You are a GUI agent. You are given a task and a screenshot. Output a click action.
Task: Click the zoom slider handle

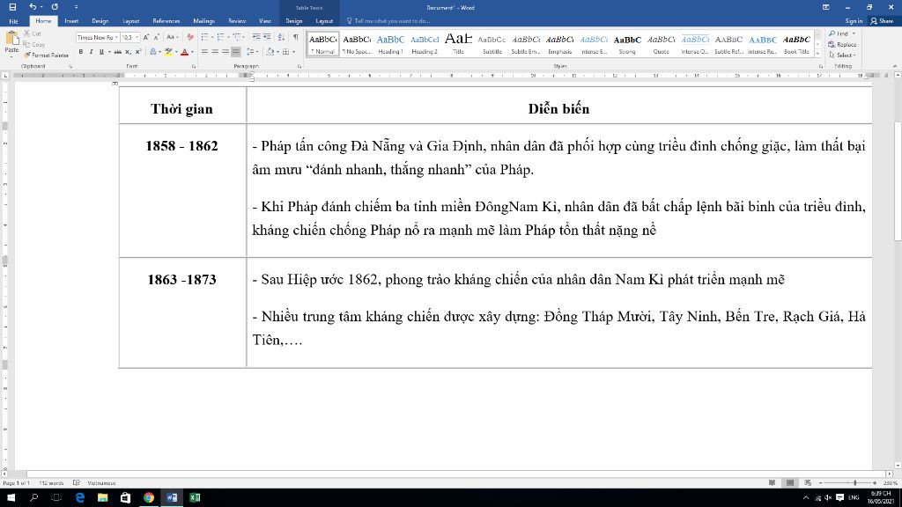coord(854,483)
